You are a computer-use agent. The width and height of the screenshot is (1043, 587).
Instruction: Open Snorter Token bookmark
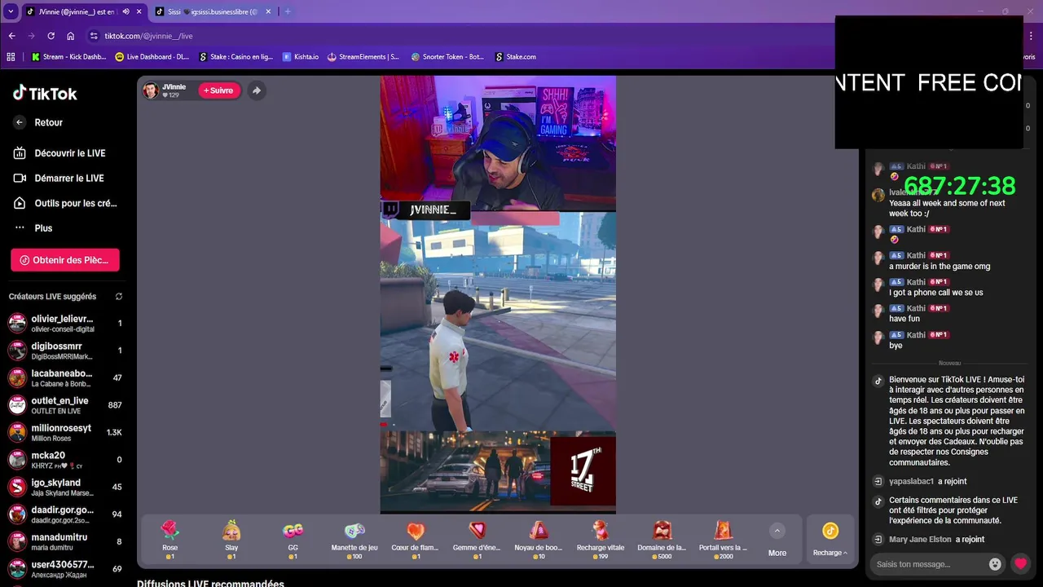448,57
